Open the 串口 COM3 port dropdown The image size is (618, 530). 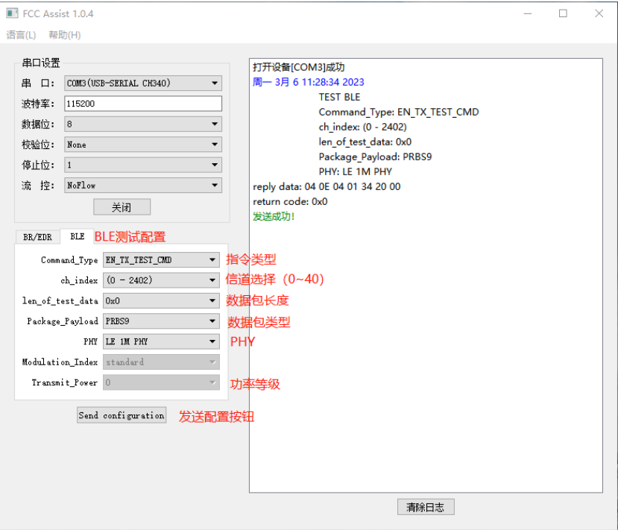click(x=143, y=83)
